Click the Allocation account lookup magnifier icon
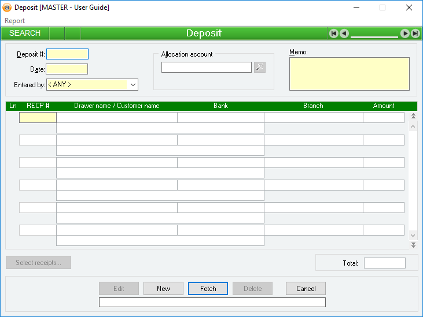This screenshot has width=423, height=317. (260, 68)
